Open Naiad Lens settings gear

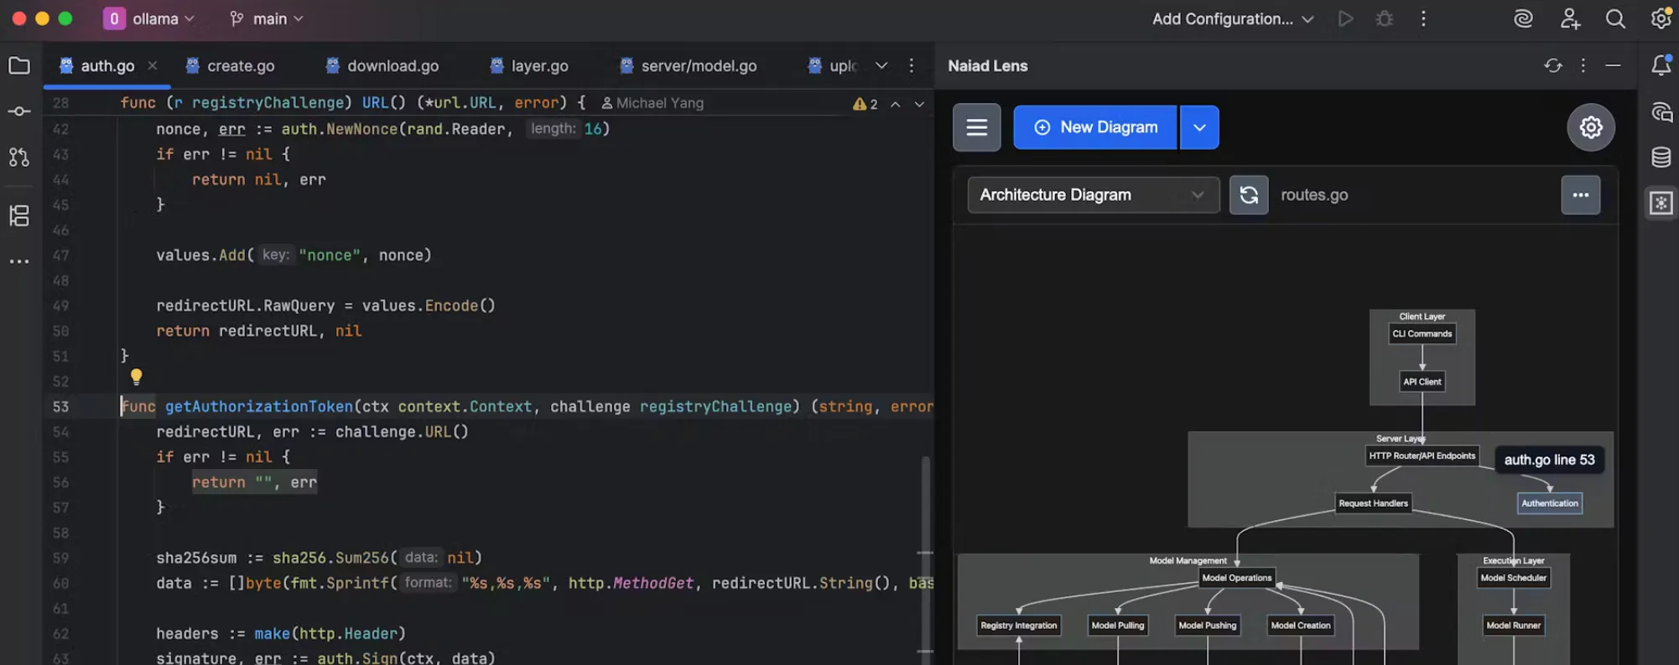click(x=1590, y=127)
